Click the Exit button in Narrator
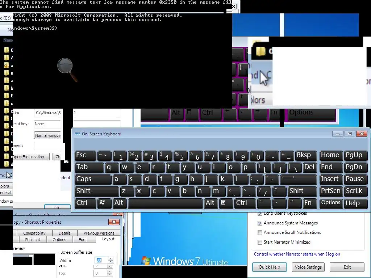 (x=347, y=267)
